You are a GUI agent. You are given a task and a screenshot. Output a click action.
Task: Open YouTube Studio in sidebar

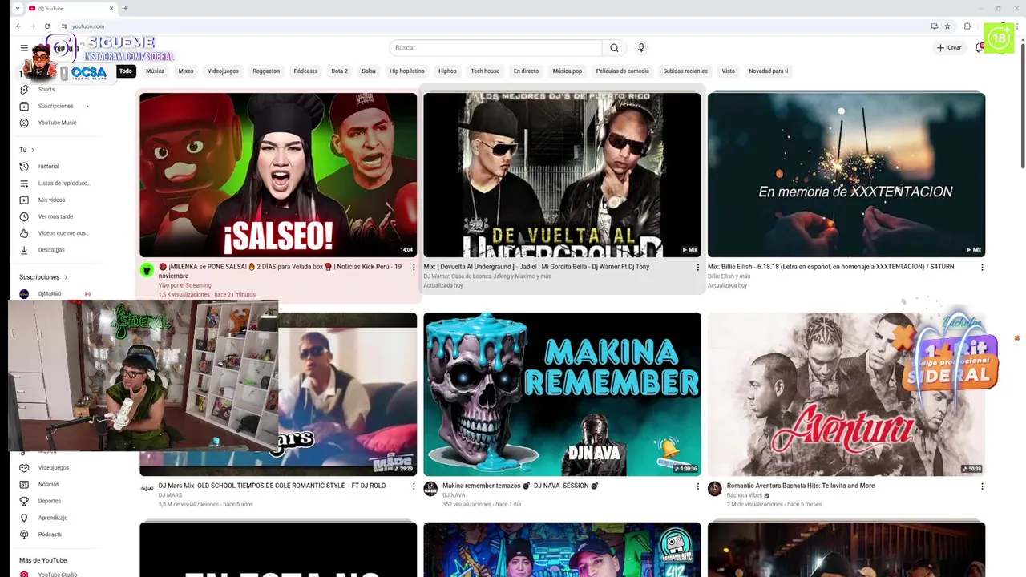[x=58, y=575]
